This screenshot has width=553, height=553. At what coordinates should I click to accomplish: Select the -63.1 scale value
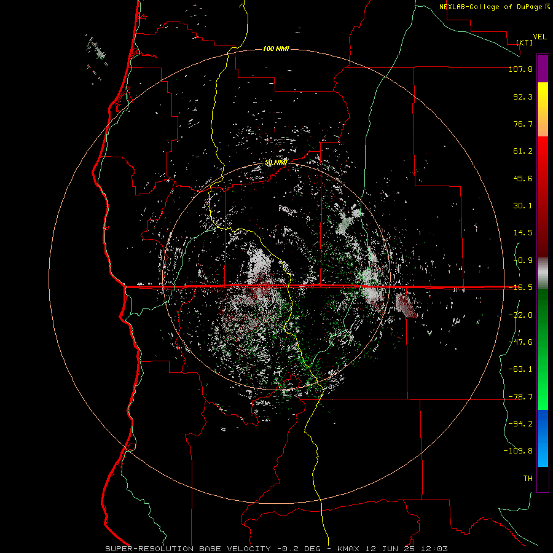520,369
